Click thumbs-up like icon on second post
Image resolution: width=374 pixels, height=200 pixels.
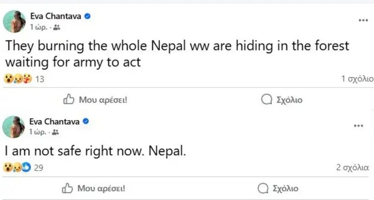68,188
